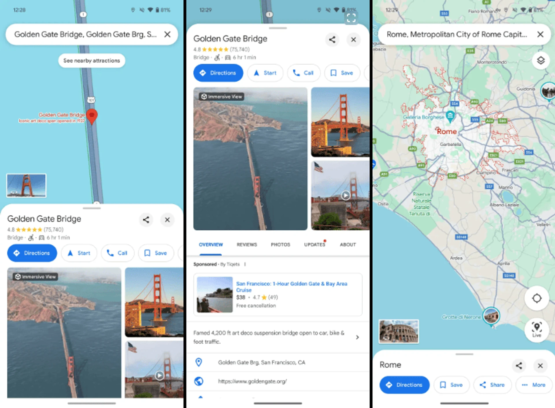Tap Start navigation in left panel

pos(79,253)
